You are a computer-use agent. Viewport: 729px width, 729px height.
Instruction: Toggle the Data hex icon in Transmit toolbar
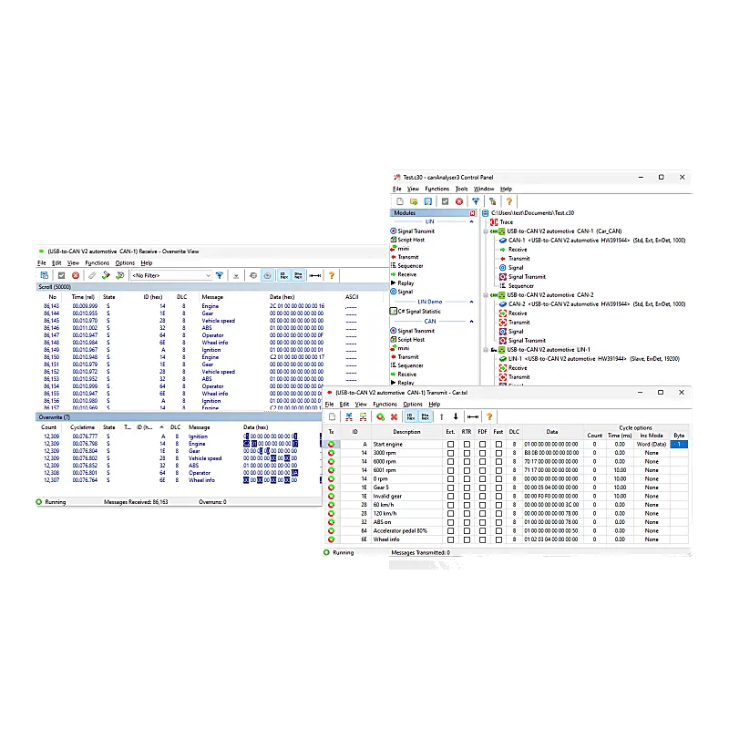click(424, 416)
